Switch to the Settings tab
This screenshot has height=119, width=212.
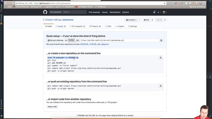[132, 26]
